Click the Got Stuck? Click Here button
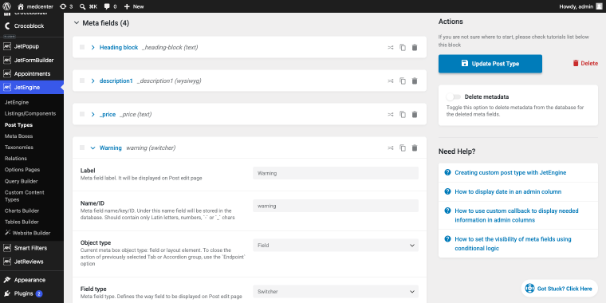The height and width of the screenshot is (303, 606). pos(559,289)
